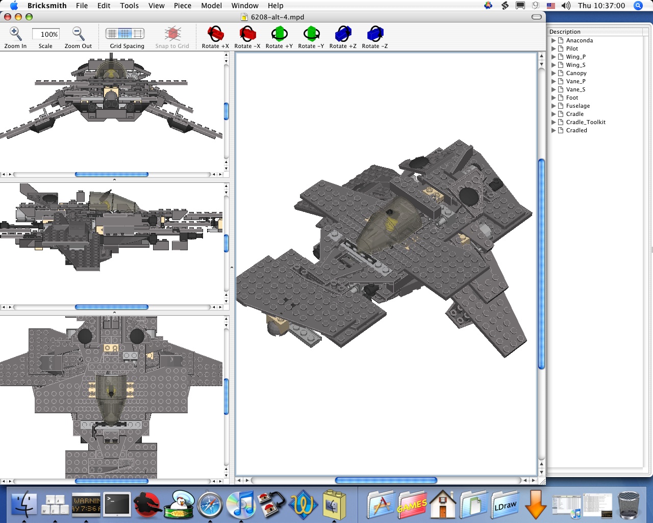Click the Scale percentage field
The image size is (653, 523).
point(46,34)
